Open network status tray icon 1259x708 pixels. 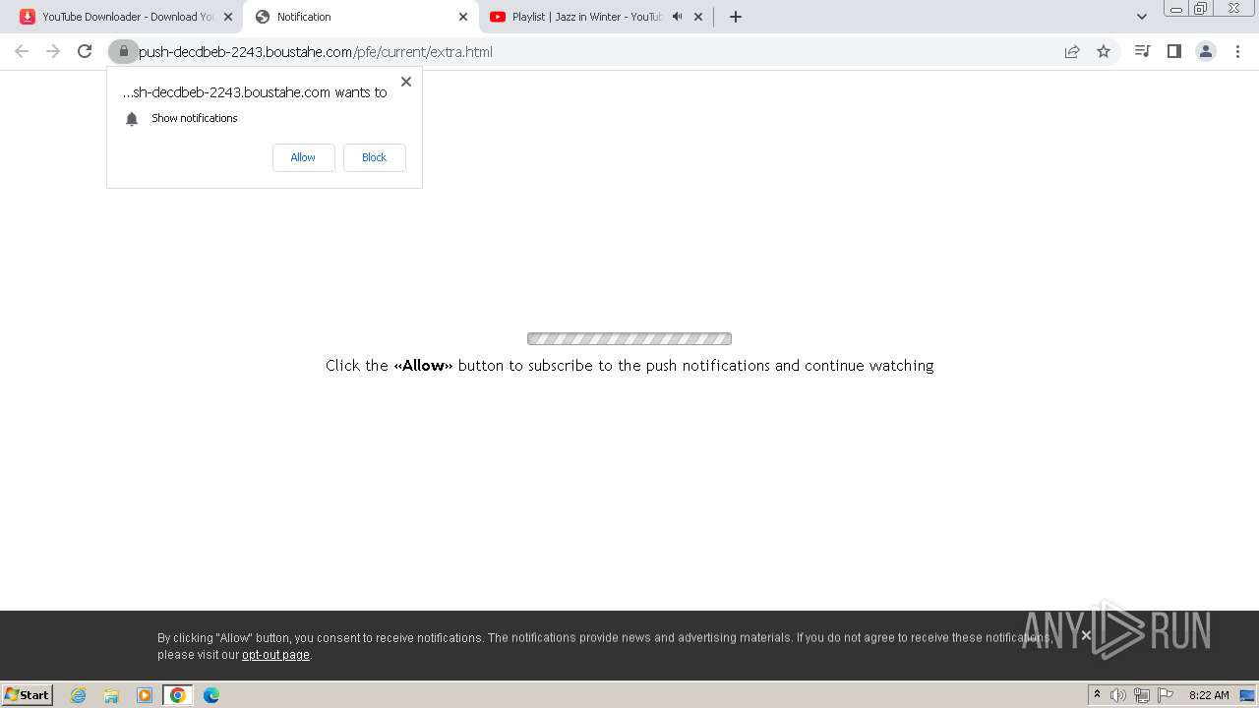tap(1142, 695)
